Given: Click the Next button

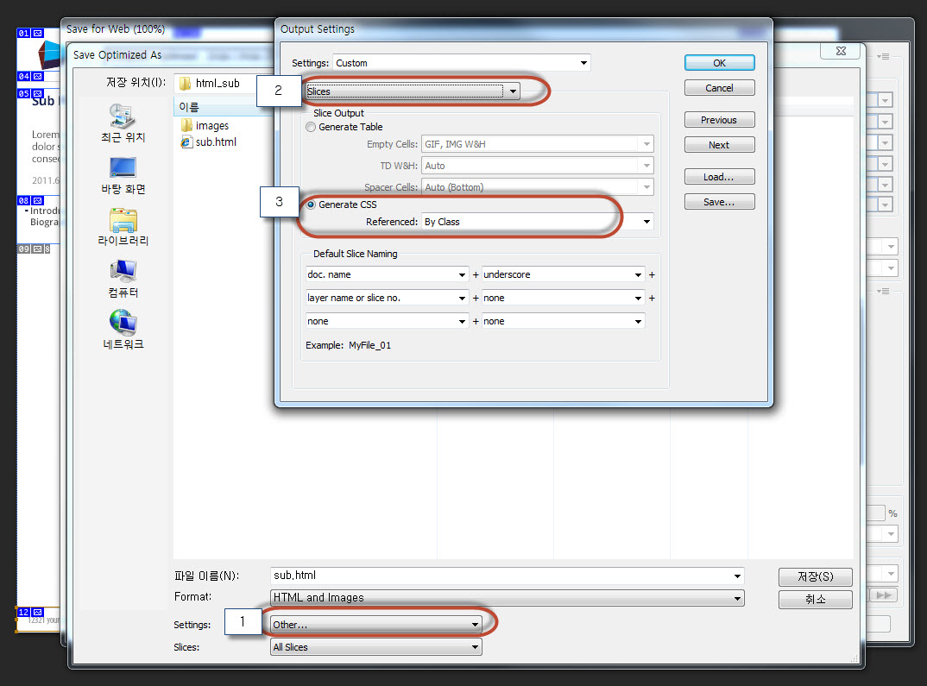Looking at the screenshot, I should point(719,145).
